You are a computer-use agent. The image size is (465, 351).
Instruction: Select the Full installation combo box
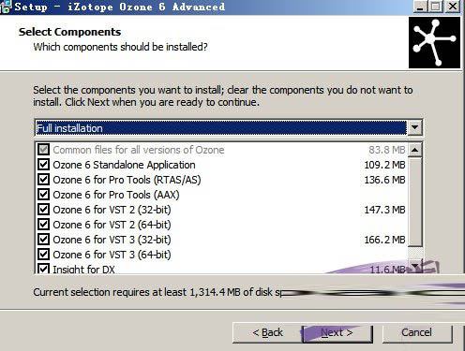[x=229, y=127]
